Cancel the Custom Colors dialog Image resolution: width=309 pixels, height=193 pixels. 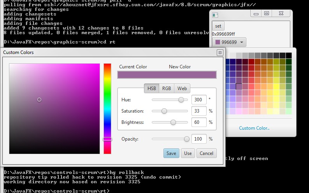pos(206,153)
